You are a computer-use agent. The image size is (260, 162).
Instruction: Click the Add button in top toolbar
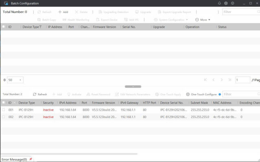pyautogui.click(x=63, y=12)
